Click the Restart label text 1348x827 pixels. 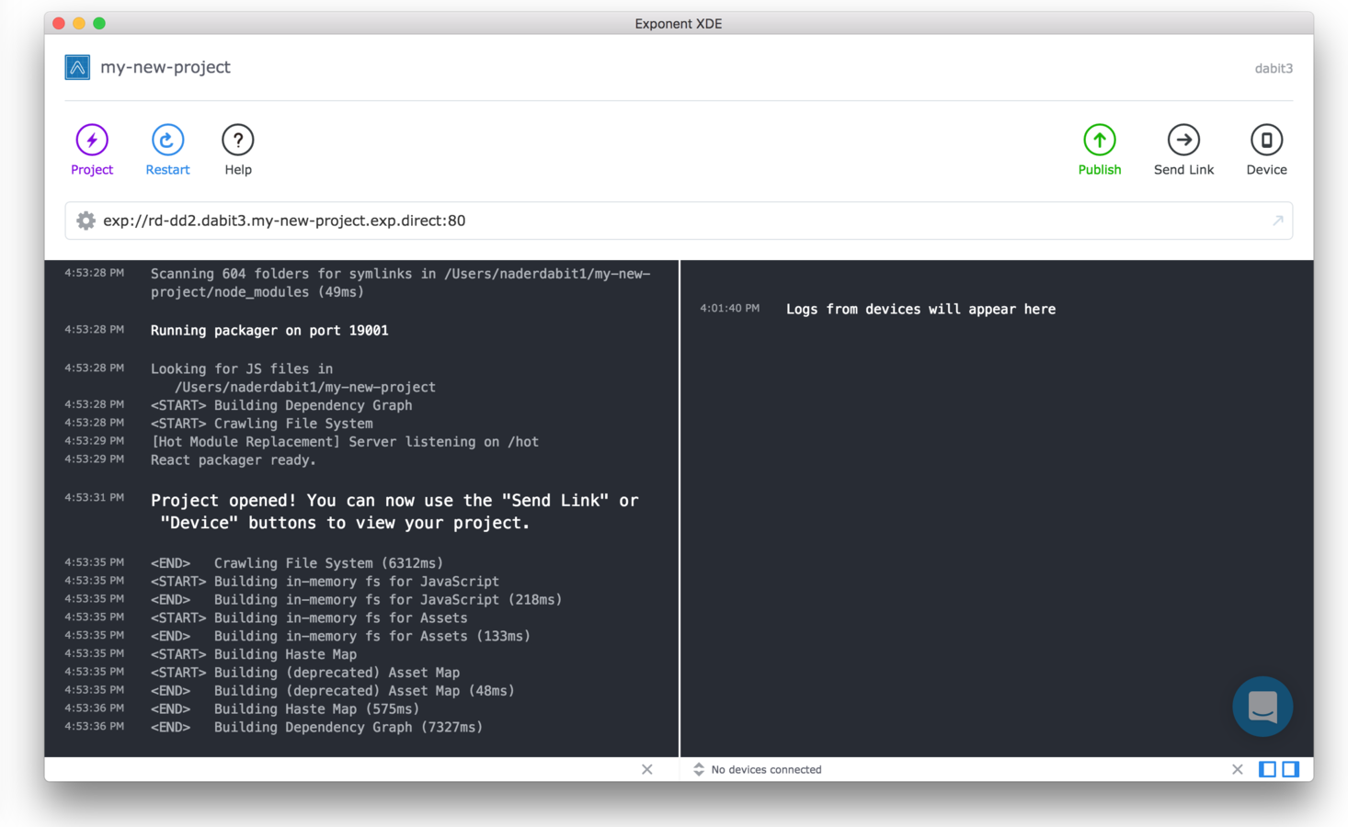(167, 170)
